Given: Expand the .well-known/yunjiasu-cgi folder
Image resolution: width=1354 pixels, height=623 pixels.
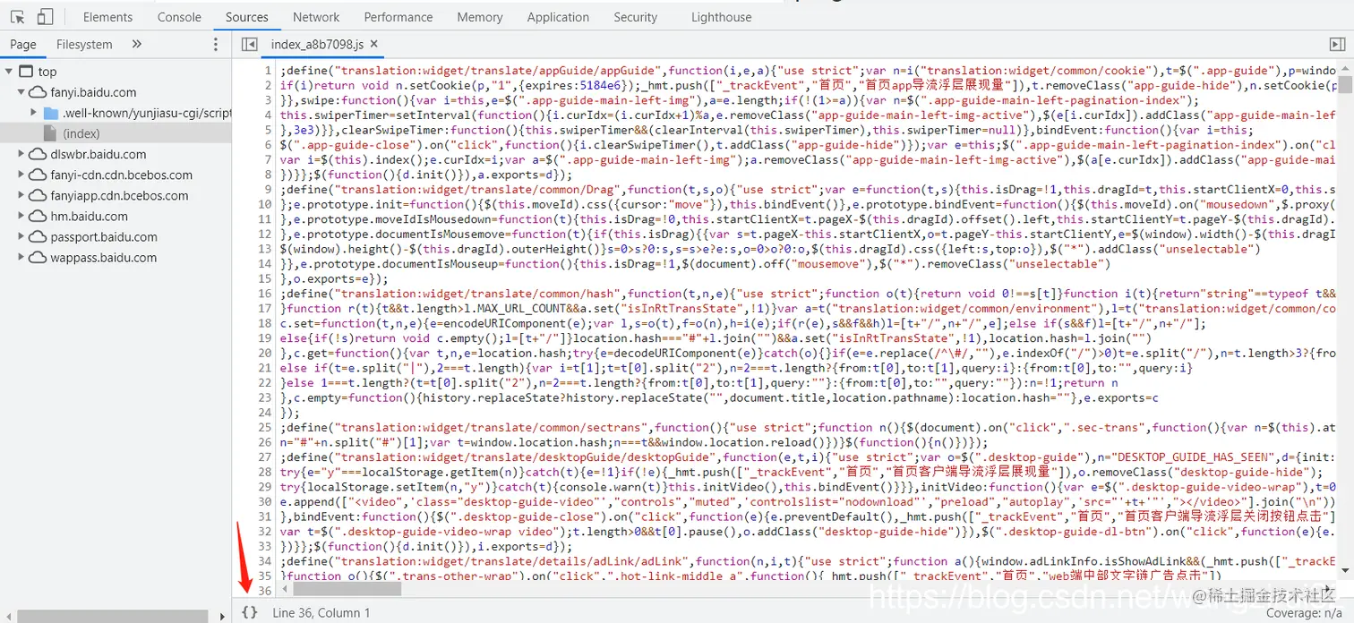Looking at the screenshot, I should pyautogui.click(x=33, y=113).
